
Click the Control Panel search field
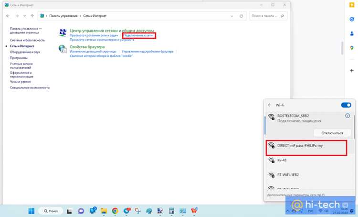coord(268,16)
